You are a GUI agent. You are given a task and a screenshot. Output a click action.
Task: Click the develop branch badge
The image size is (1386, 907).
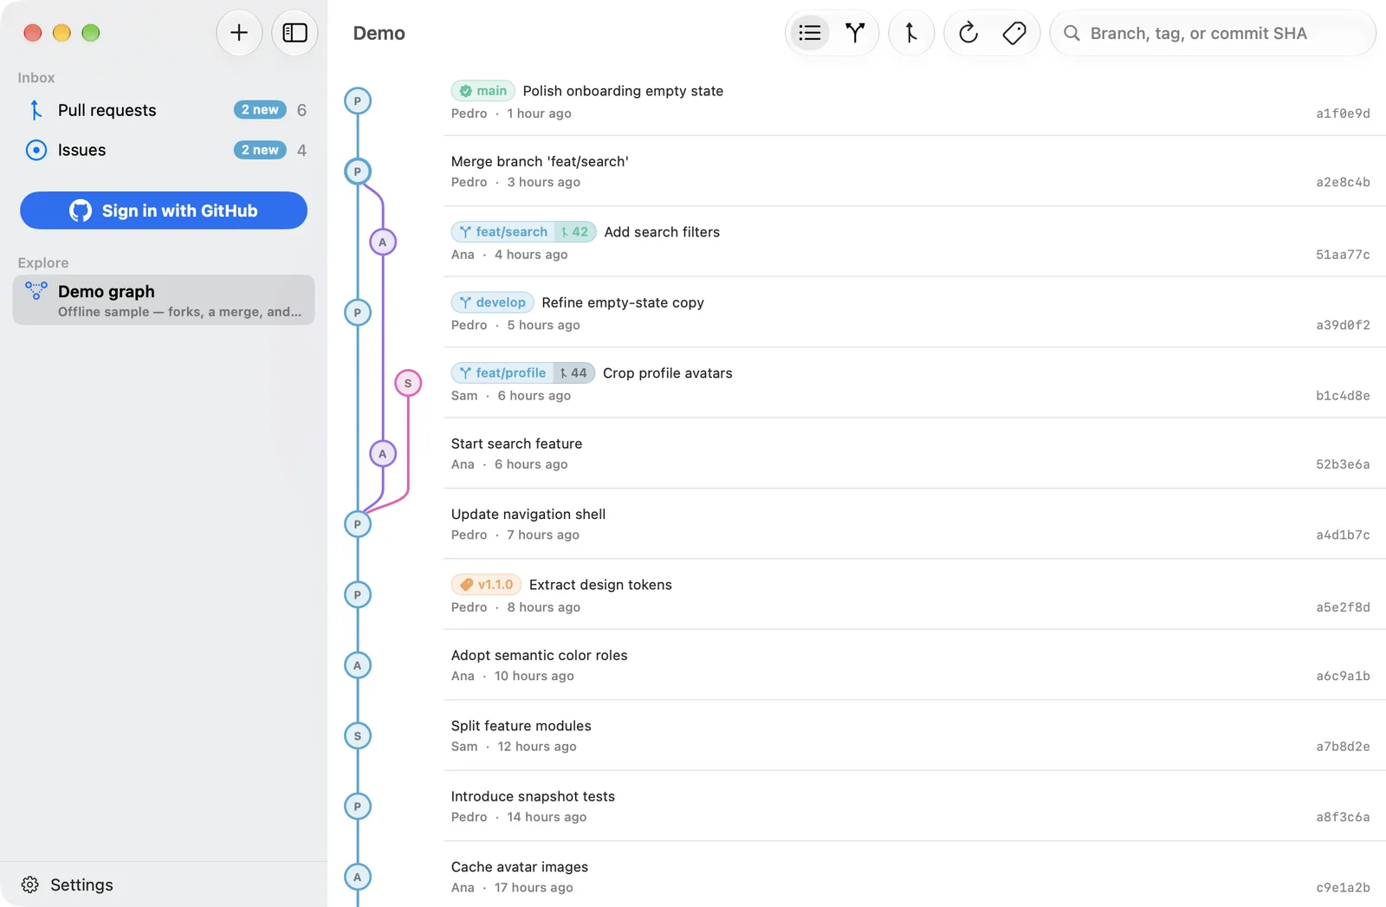point(492,302)
